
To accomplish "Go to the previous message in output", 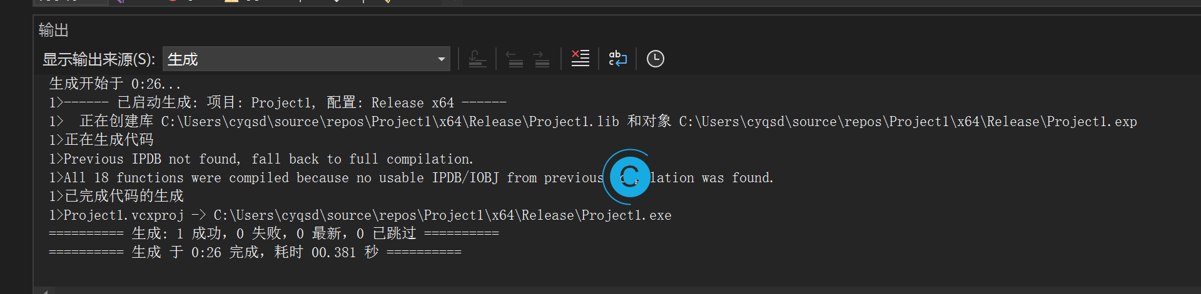I will 515,59.
